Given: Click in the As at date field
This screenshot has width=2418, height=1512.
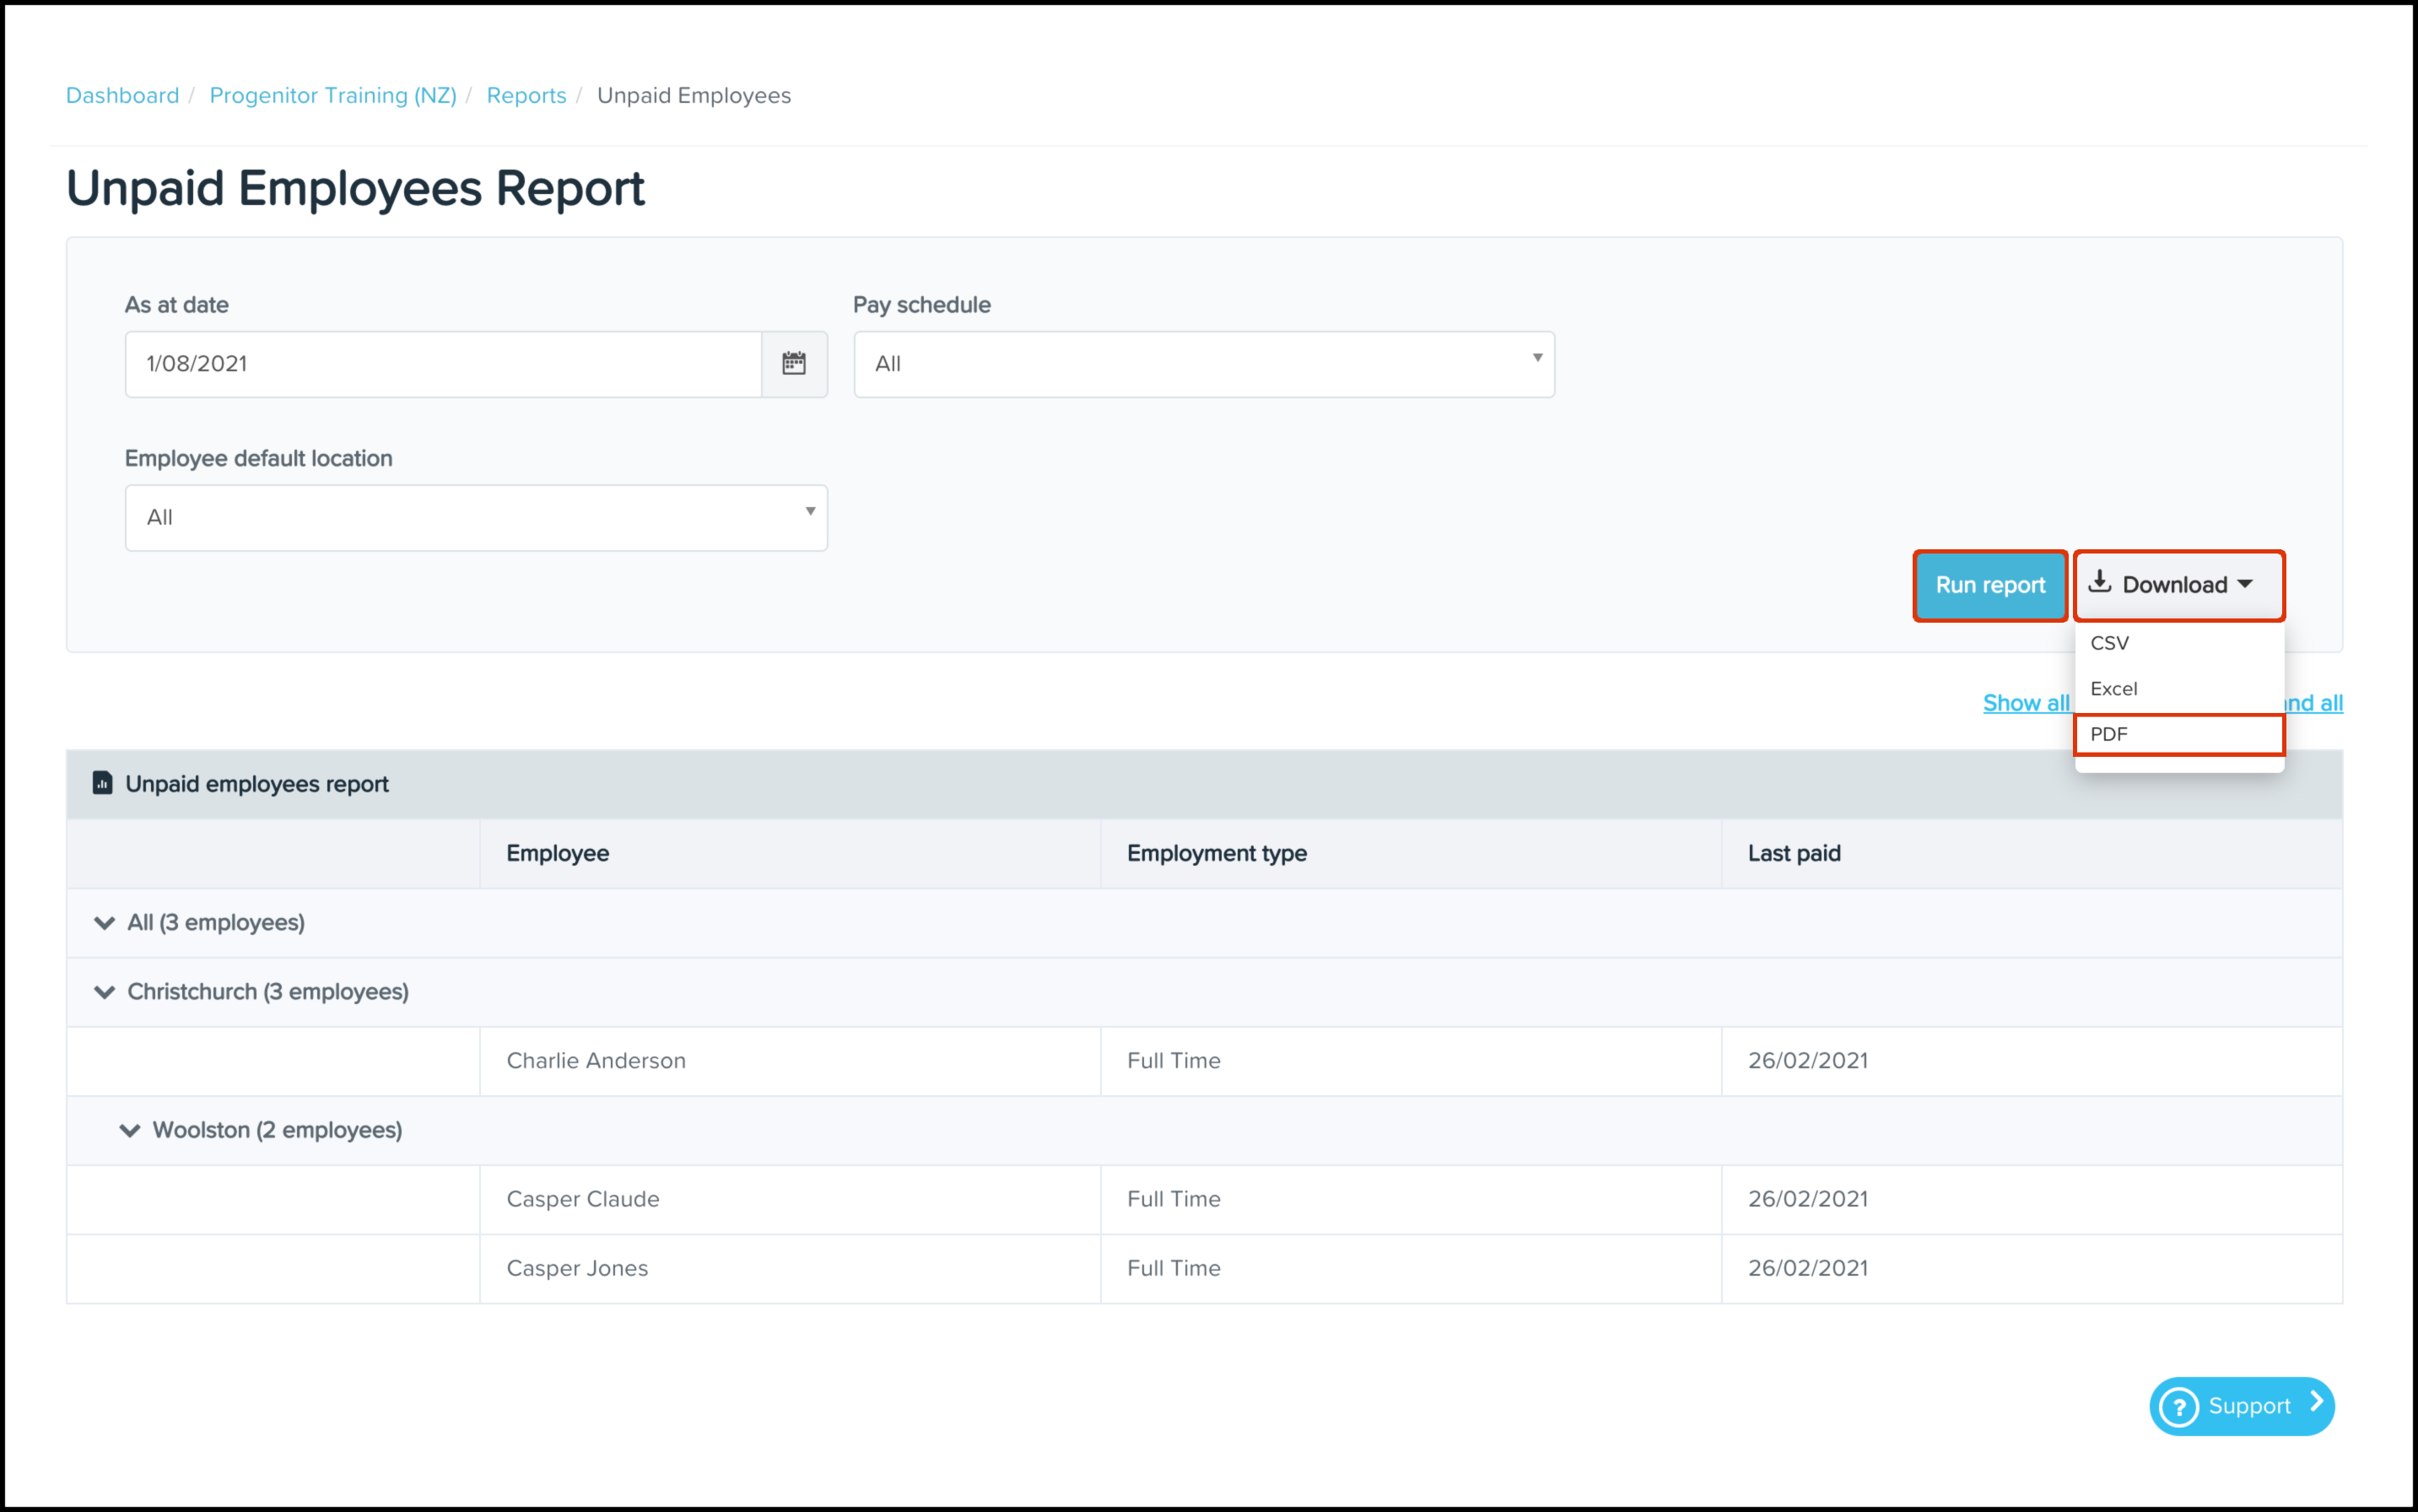Looking at the screenshot, I should click(442, 364).
